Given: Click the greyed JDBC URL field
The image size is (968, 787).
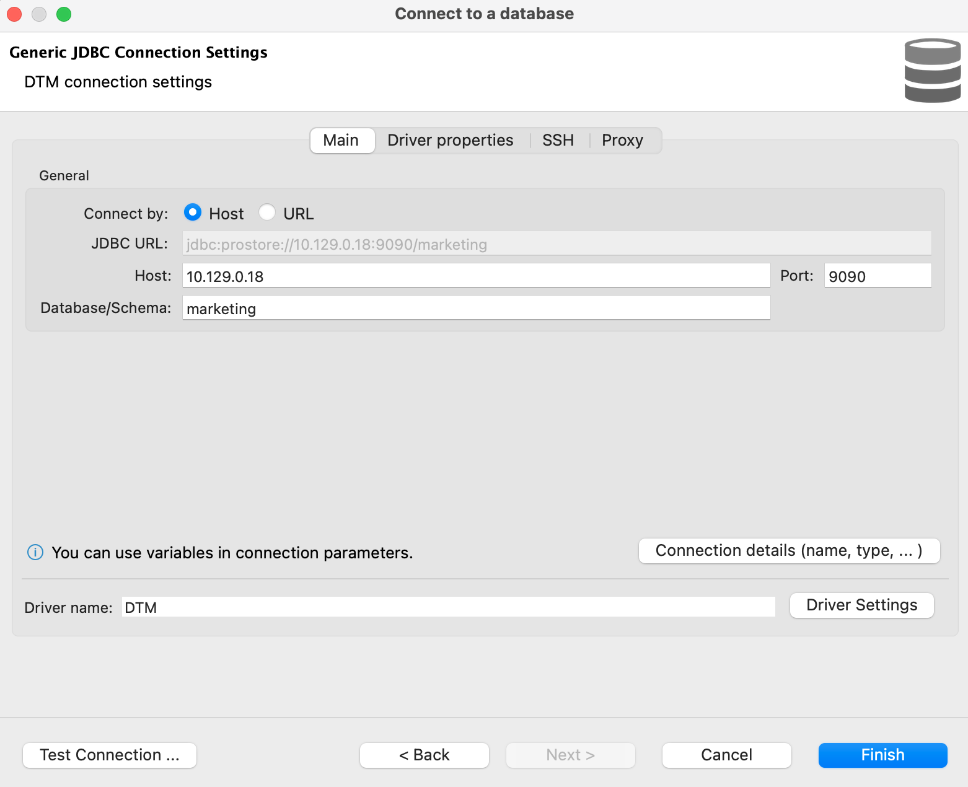Looking at the screenshot, I should coord(556,244).
